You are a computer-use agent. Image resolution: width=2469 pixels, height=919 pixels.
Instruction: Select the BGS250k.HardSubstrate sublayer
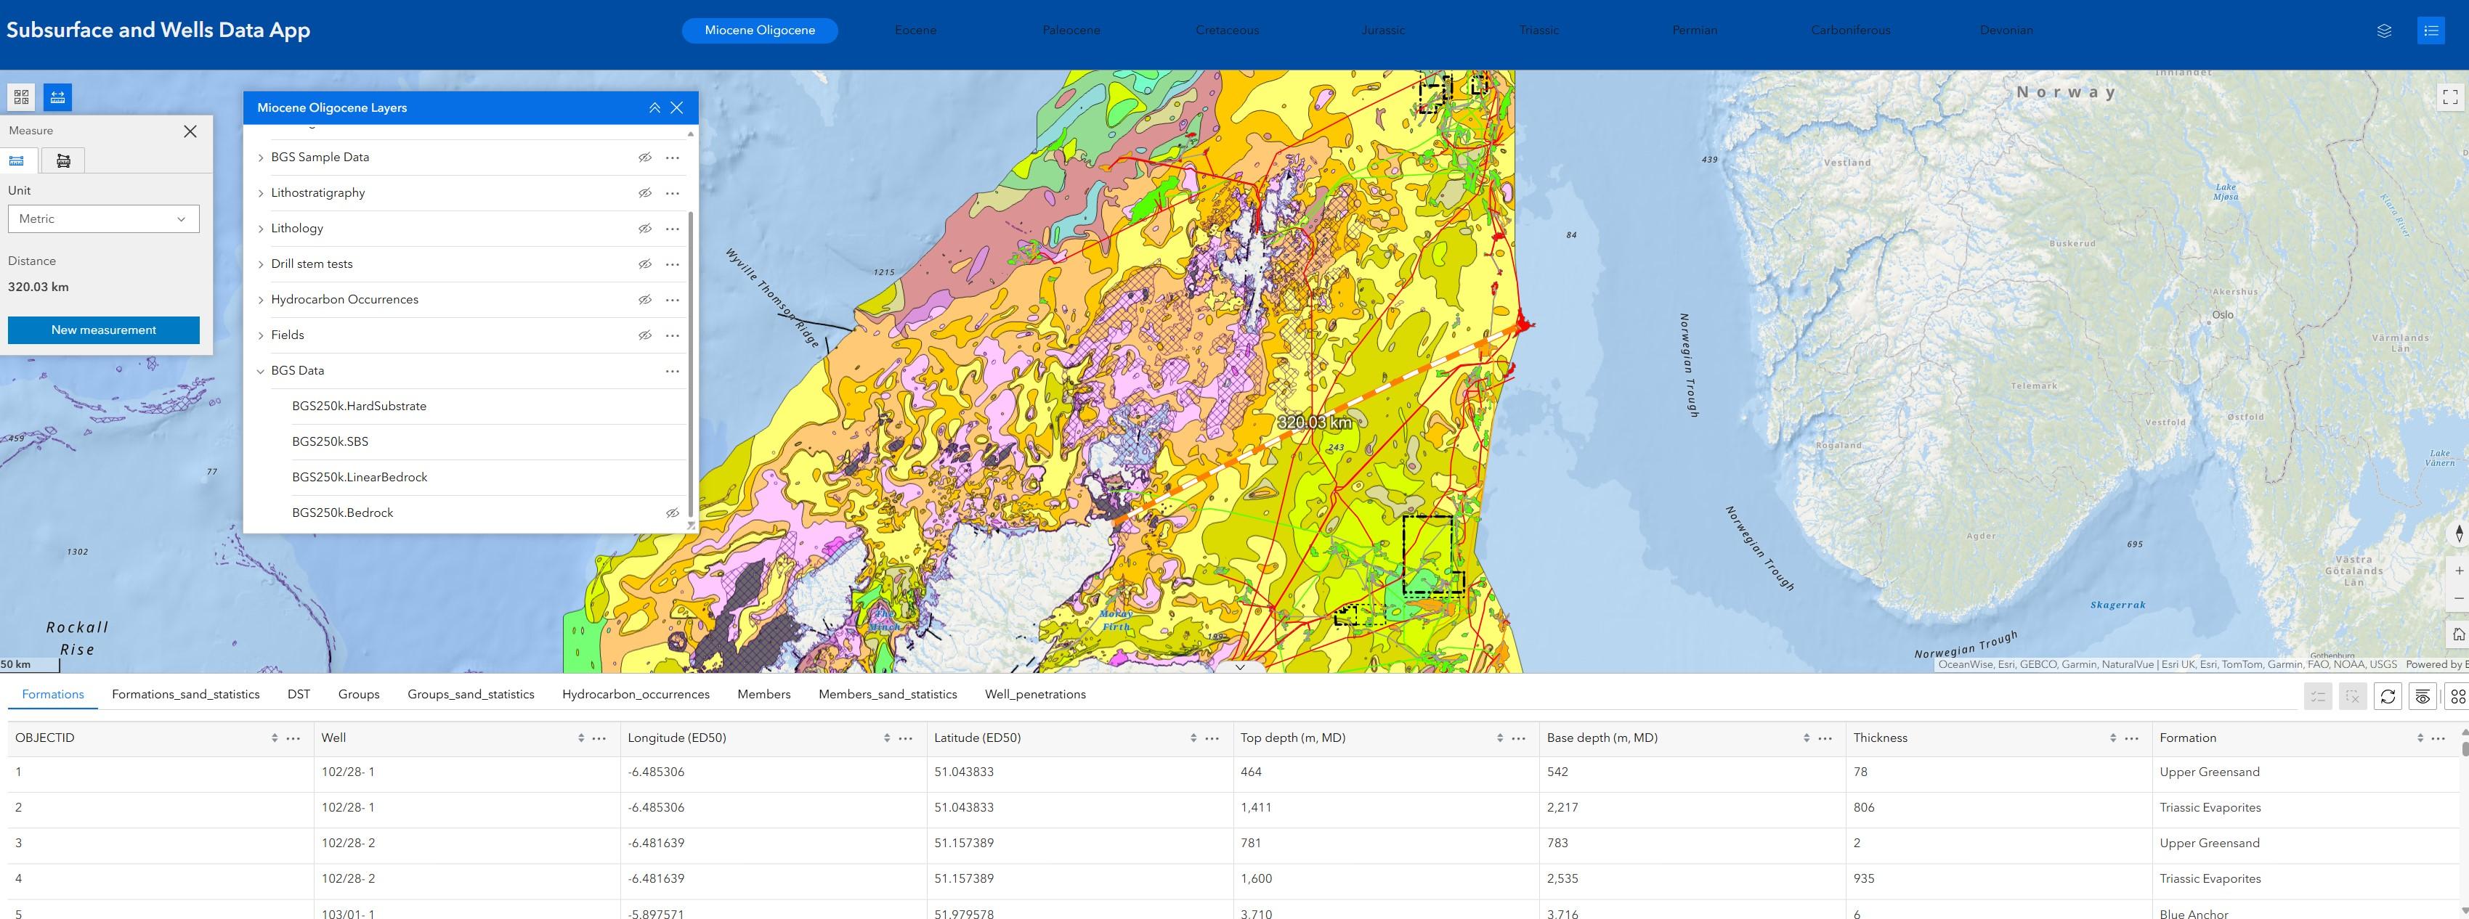point(360,407)
